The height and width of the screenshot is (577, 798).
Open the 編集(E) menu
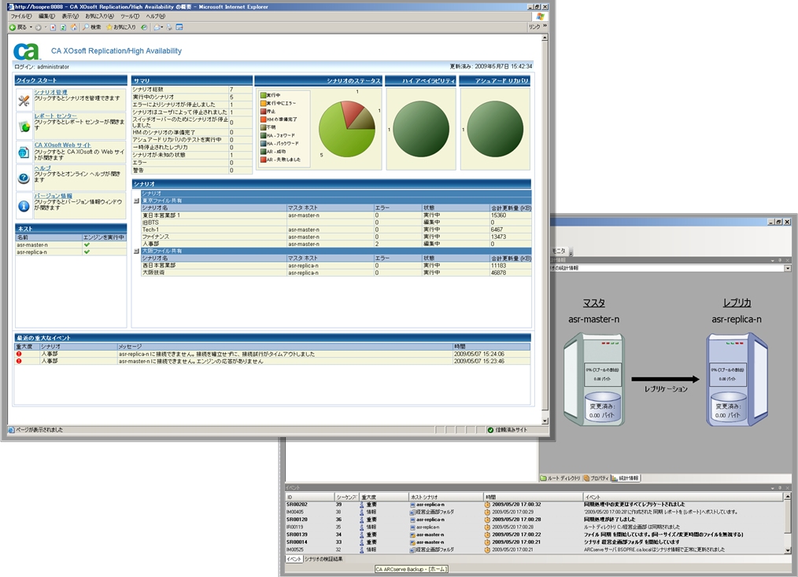pyautogui.click(x=46, y=17)
